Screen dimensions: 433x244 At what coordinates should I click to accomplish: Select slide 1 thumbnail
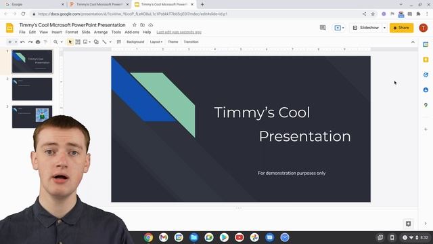(x=32, y=62)
